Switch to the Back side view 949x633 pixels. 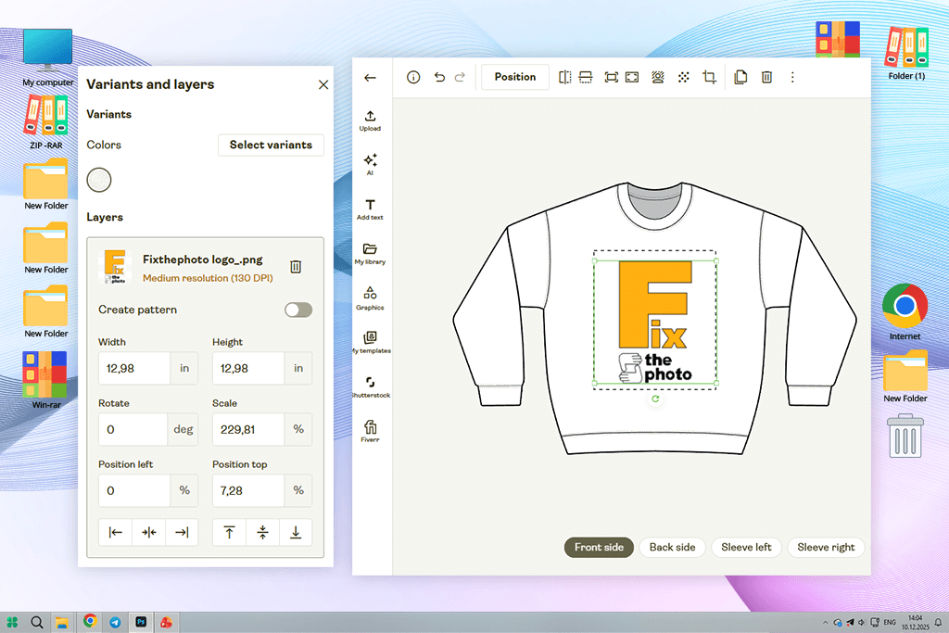[672, 547]
